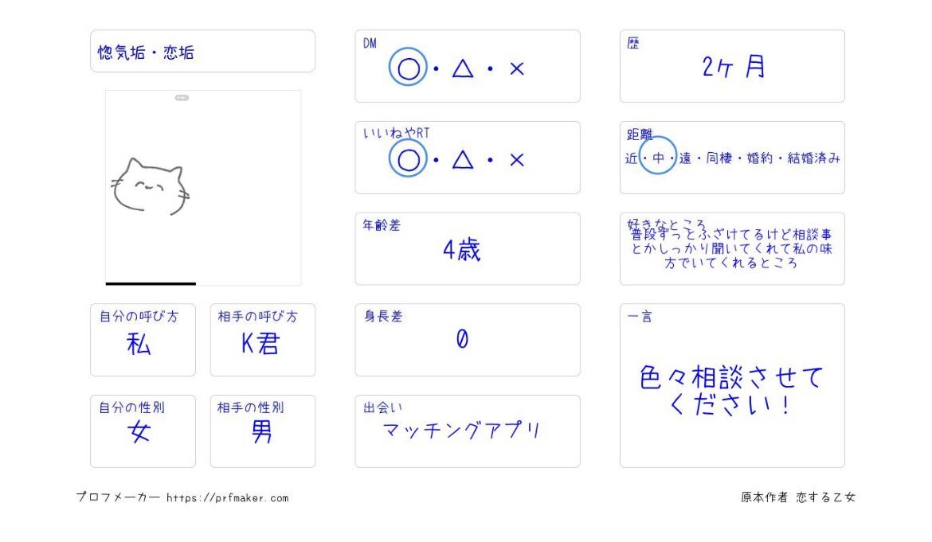The height and width of the screenshot is (542, 932).
Task: Open the prfmaker.com link
Action: [x=228, y=497]
